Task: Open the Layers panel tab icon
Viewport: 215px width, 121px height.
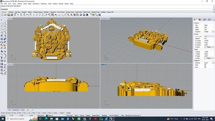Action: click(200, 20)
